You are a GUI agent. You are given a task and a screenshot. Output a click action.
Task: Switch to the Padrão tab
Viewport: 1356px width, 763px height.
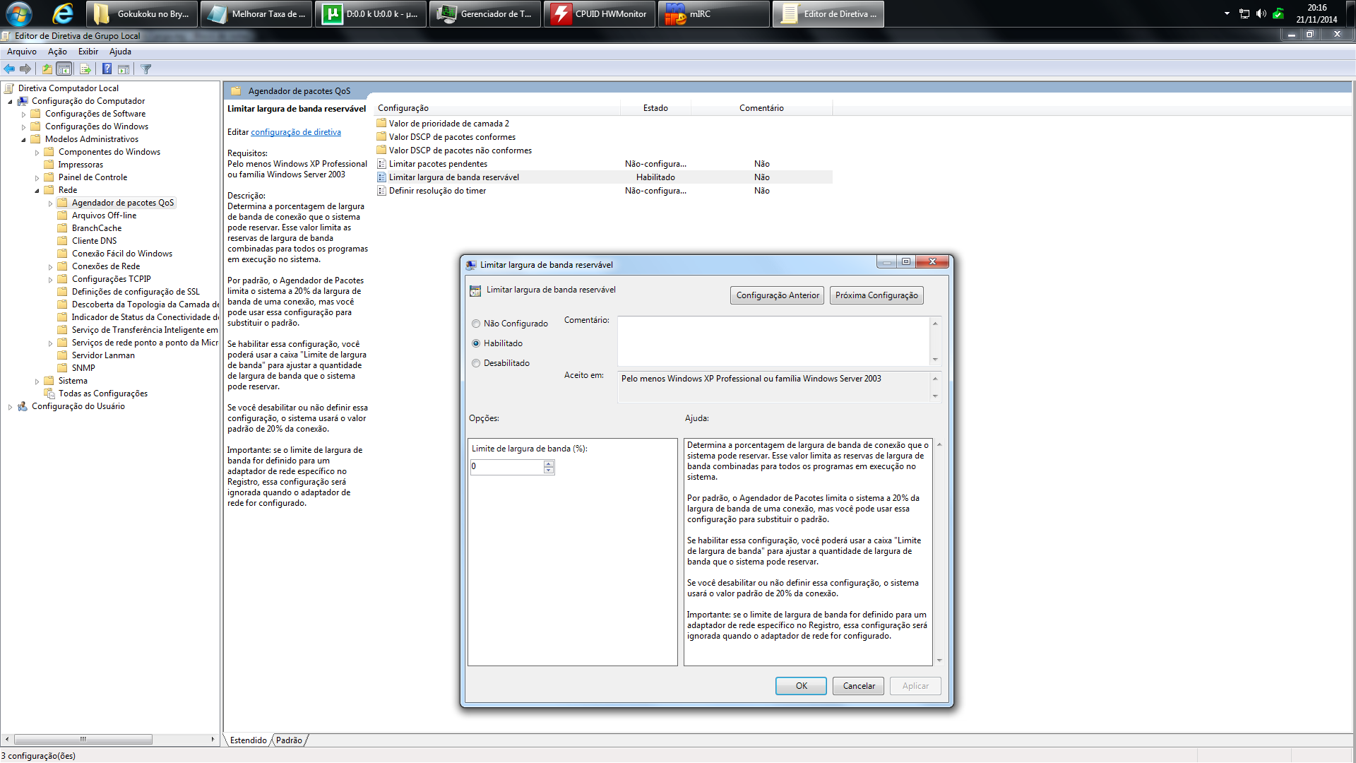pos(289,740)
